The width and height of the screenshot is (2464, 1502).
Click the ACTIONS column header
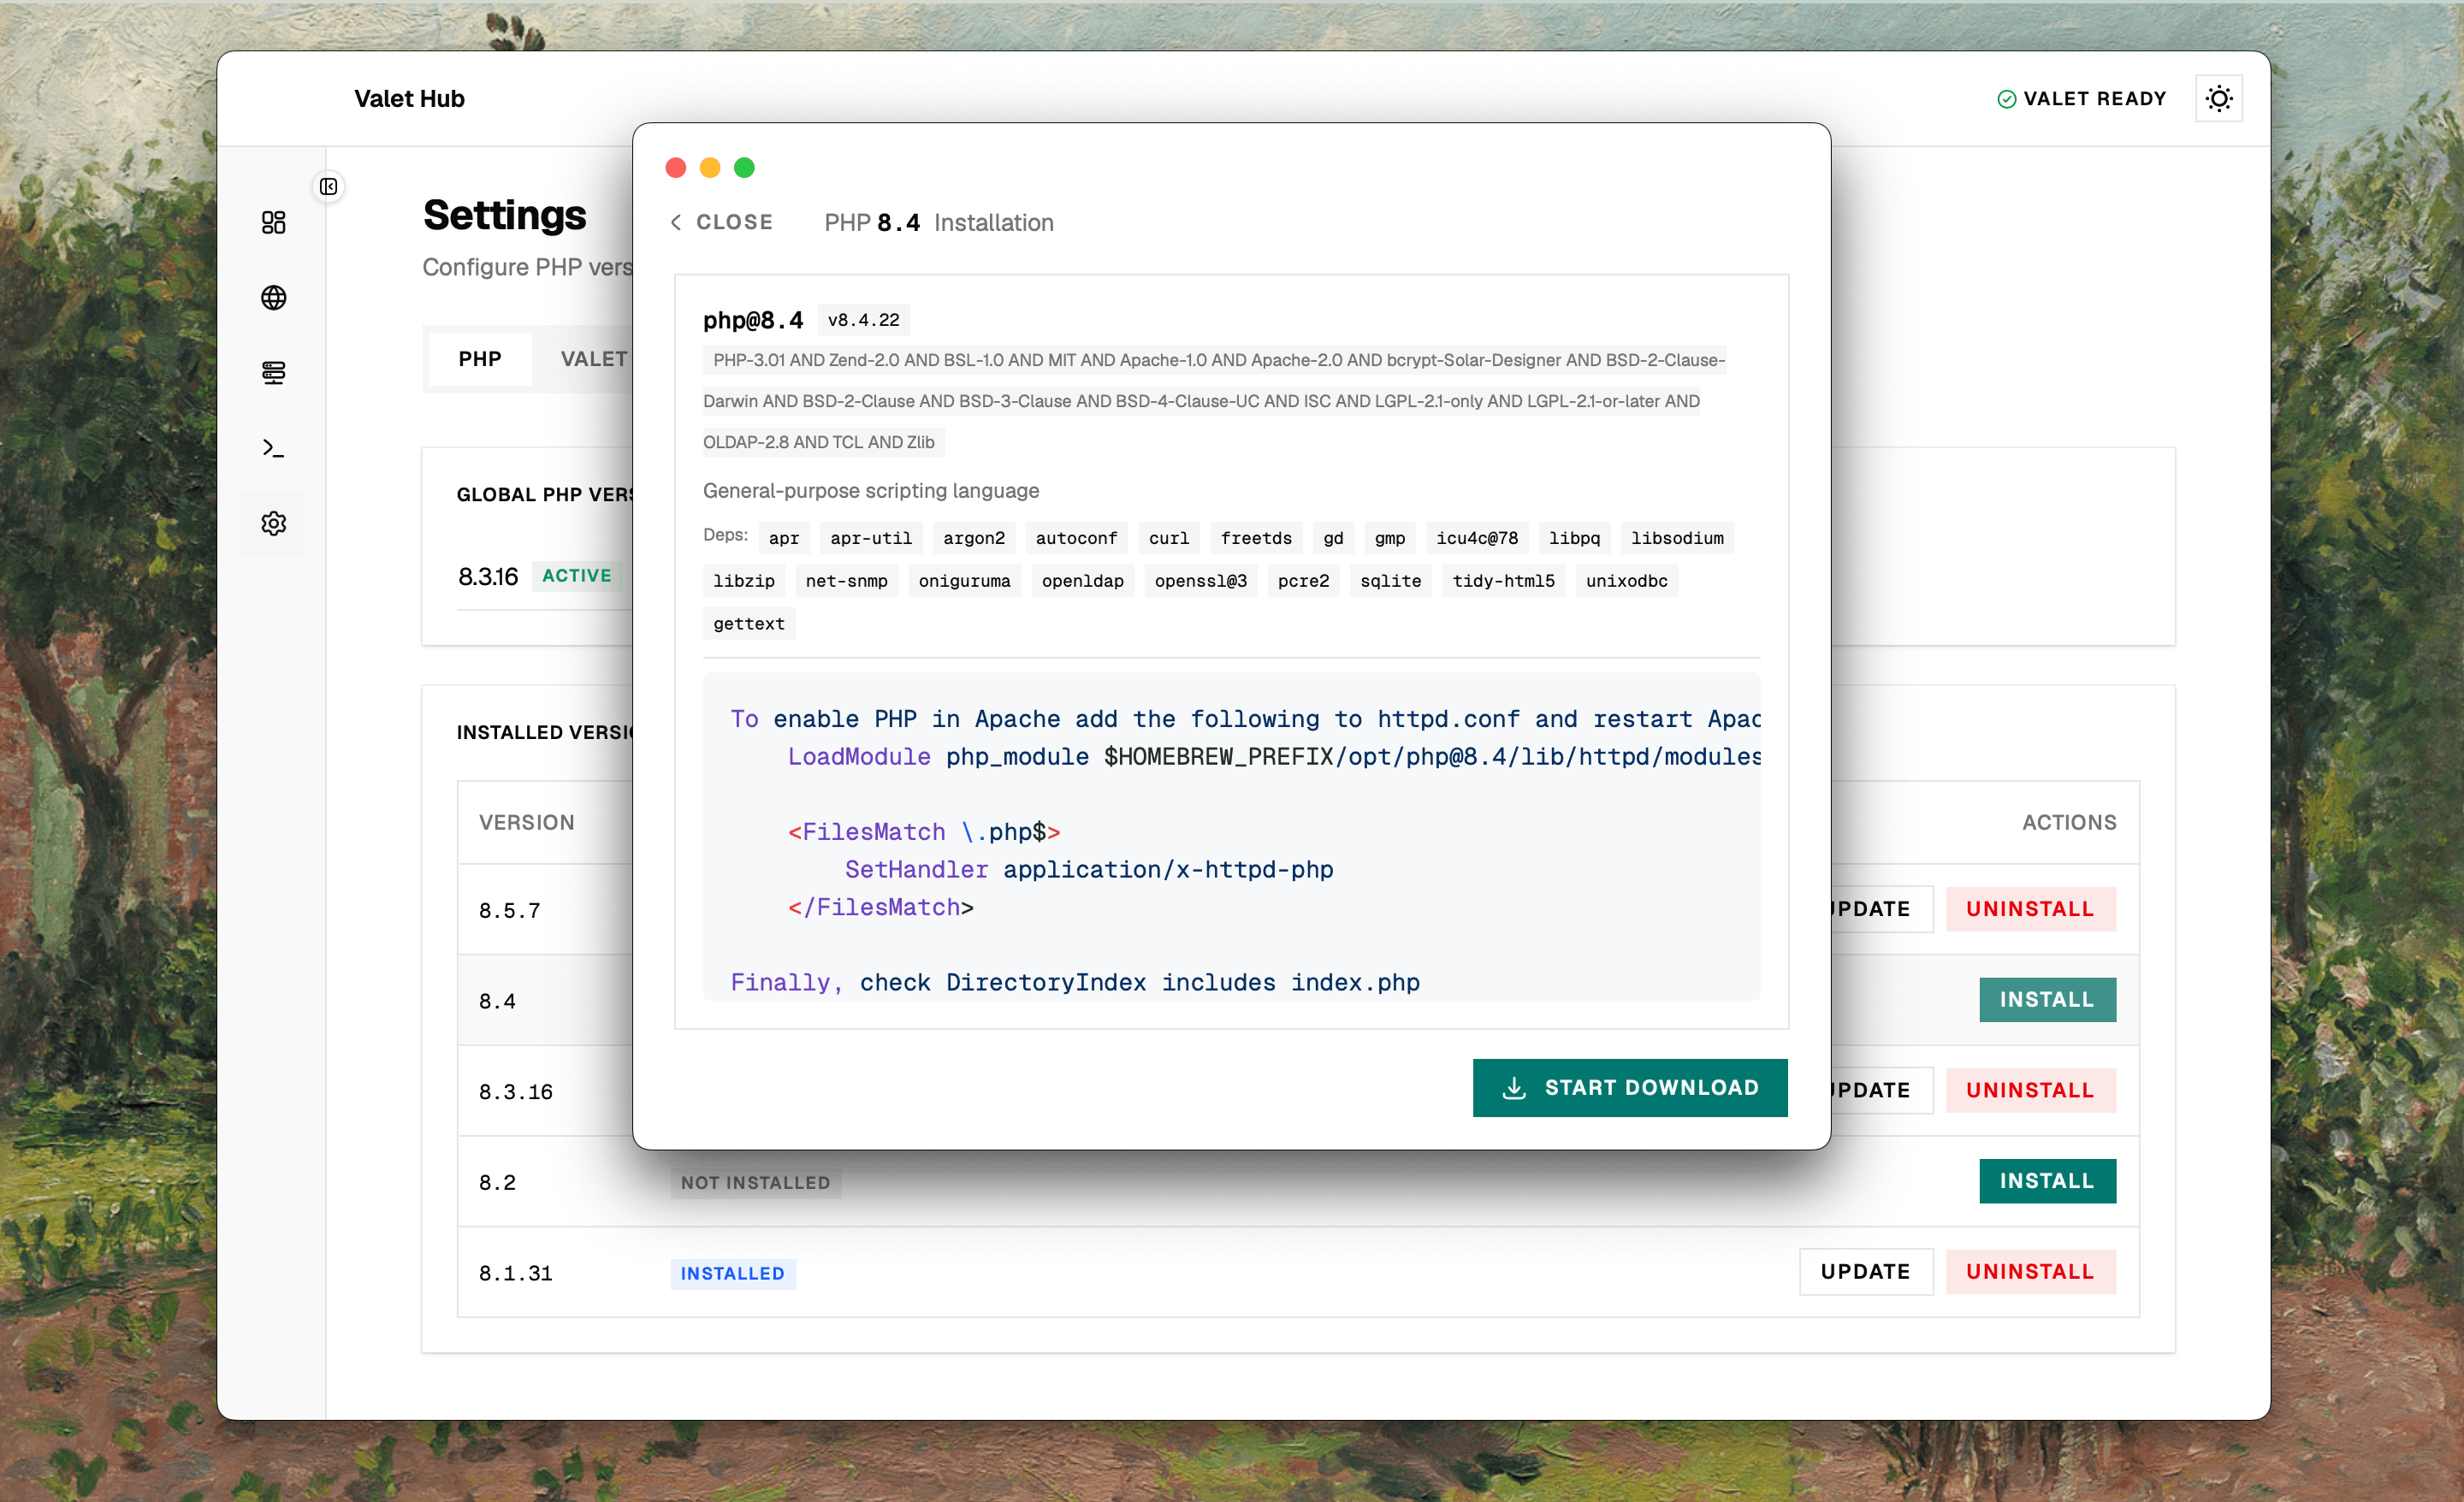pyautogui.click(x=2068, y=822)
